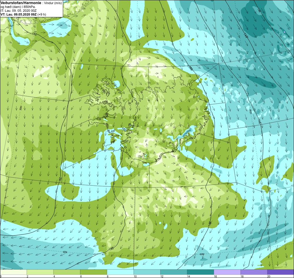This screenshot has width=294, height=278.
Task: Click the '144' contour label
Action: tap(245, 36)
